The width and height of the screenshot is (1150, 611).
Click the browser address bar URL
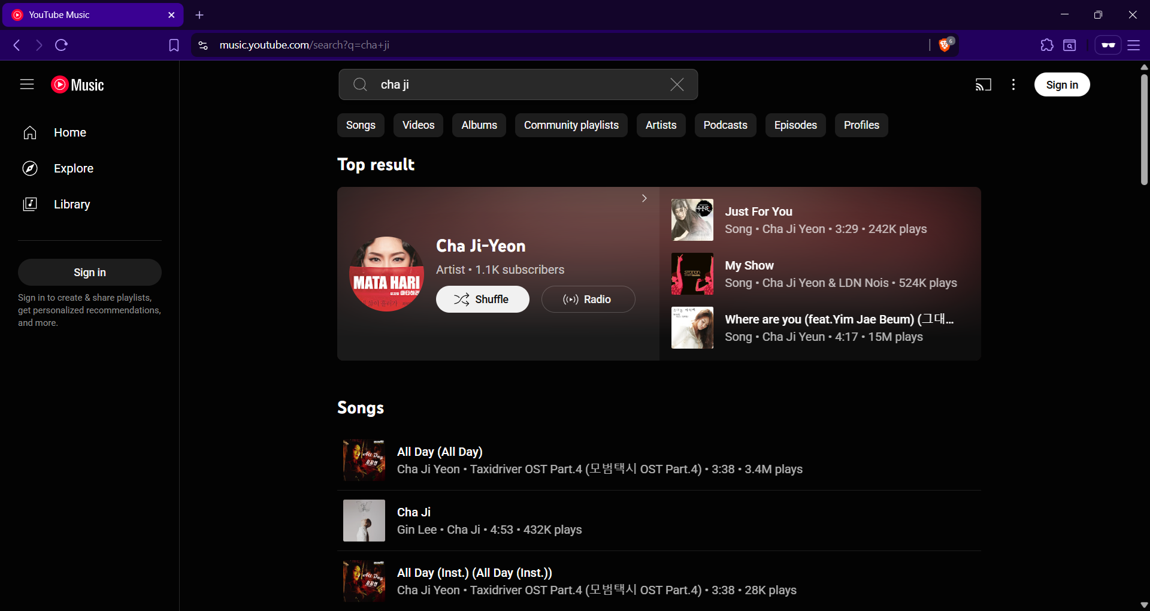[304, 45]
